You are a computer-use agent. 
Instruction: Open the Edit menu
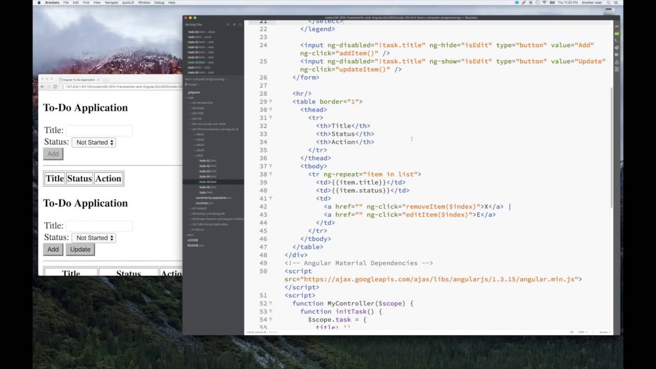(76, 3)
